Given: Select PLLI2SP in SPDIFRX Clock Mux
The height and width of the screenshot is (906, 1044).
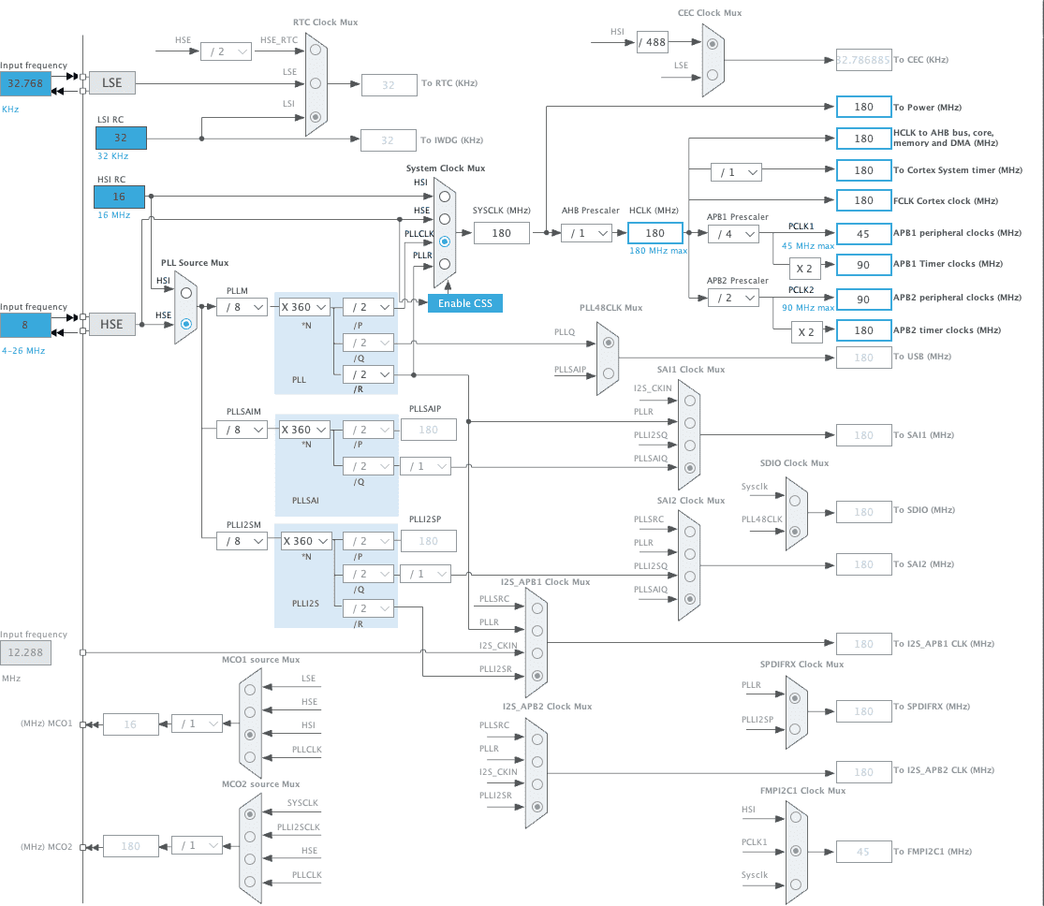Looking at the screenshot, I should coord(795,730).
